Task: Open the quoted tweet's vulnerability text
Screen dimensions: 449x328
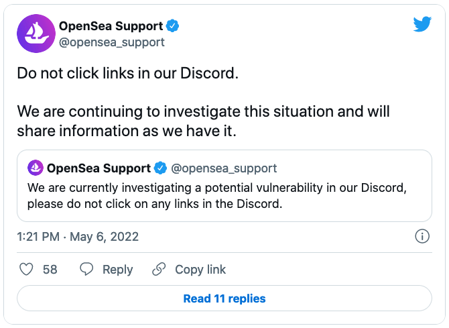Action: (217, 196)
